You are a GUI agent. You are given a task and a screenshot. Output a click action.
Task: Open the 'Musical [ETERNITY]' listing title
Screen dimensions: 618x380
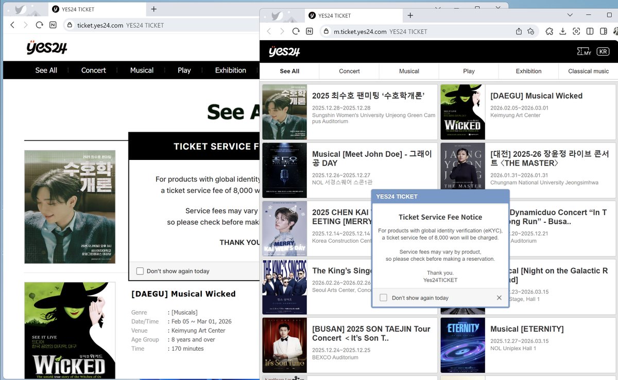[x=527, y=329]
